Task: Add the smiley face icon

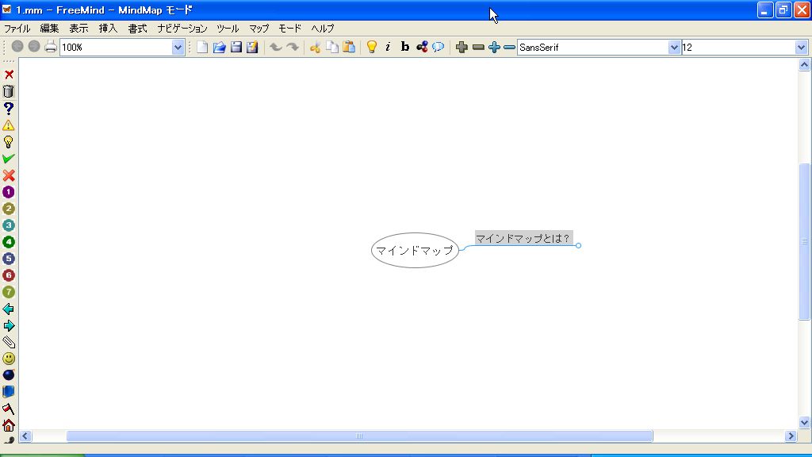Action: 8,359
